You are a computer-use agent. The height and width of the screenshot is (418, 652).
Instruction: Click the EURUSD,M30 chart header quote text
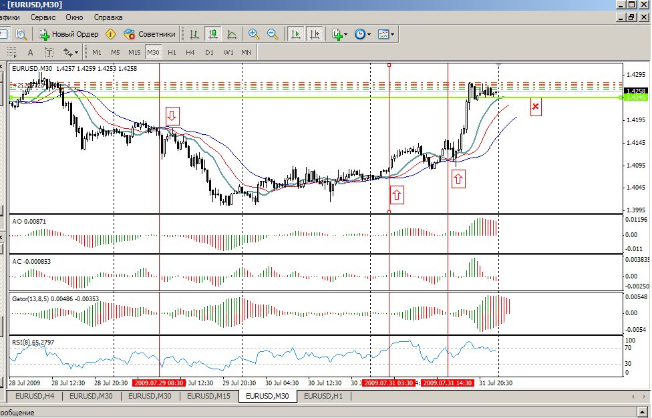coord(74,69)
